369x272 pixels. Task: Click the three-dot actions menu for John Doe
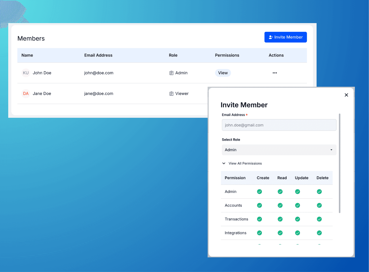point(275,73)
